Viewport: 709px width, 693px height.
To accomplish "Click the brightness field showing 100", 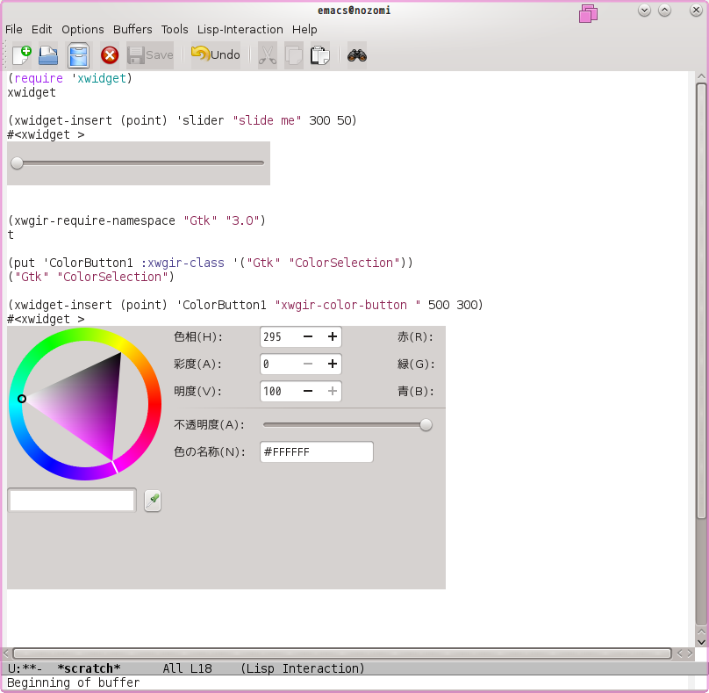I will (x=279, y=391).
